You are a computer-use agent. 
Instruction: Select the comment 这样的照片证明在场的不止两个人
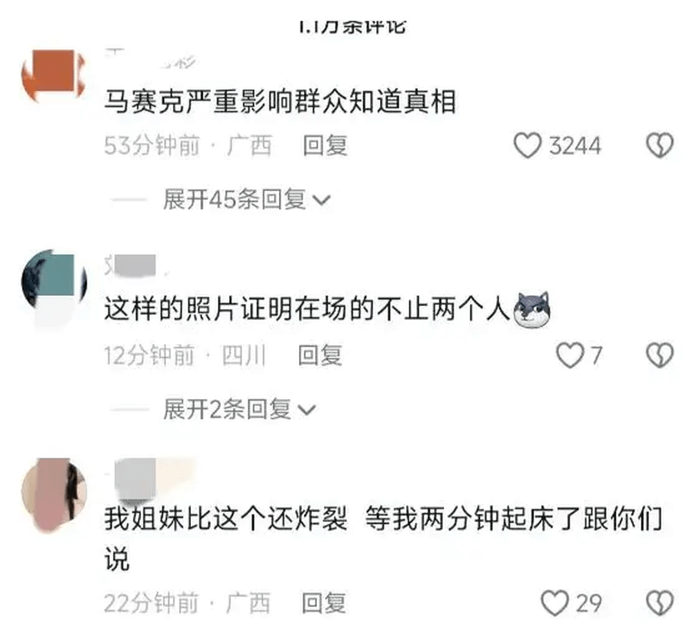click(x=307, y=309)
